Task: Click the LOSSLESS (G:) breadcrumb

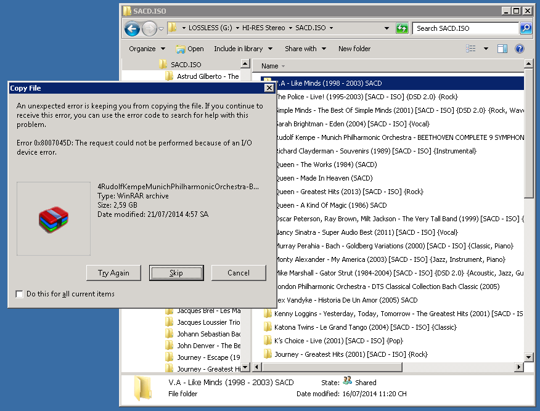Action: (210, 28)
